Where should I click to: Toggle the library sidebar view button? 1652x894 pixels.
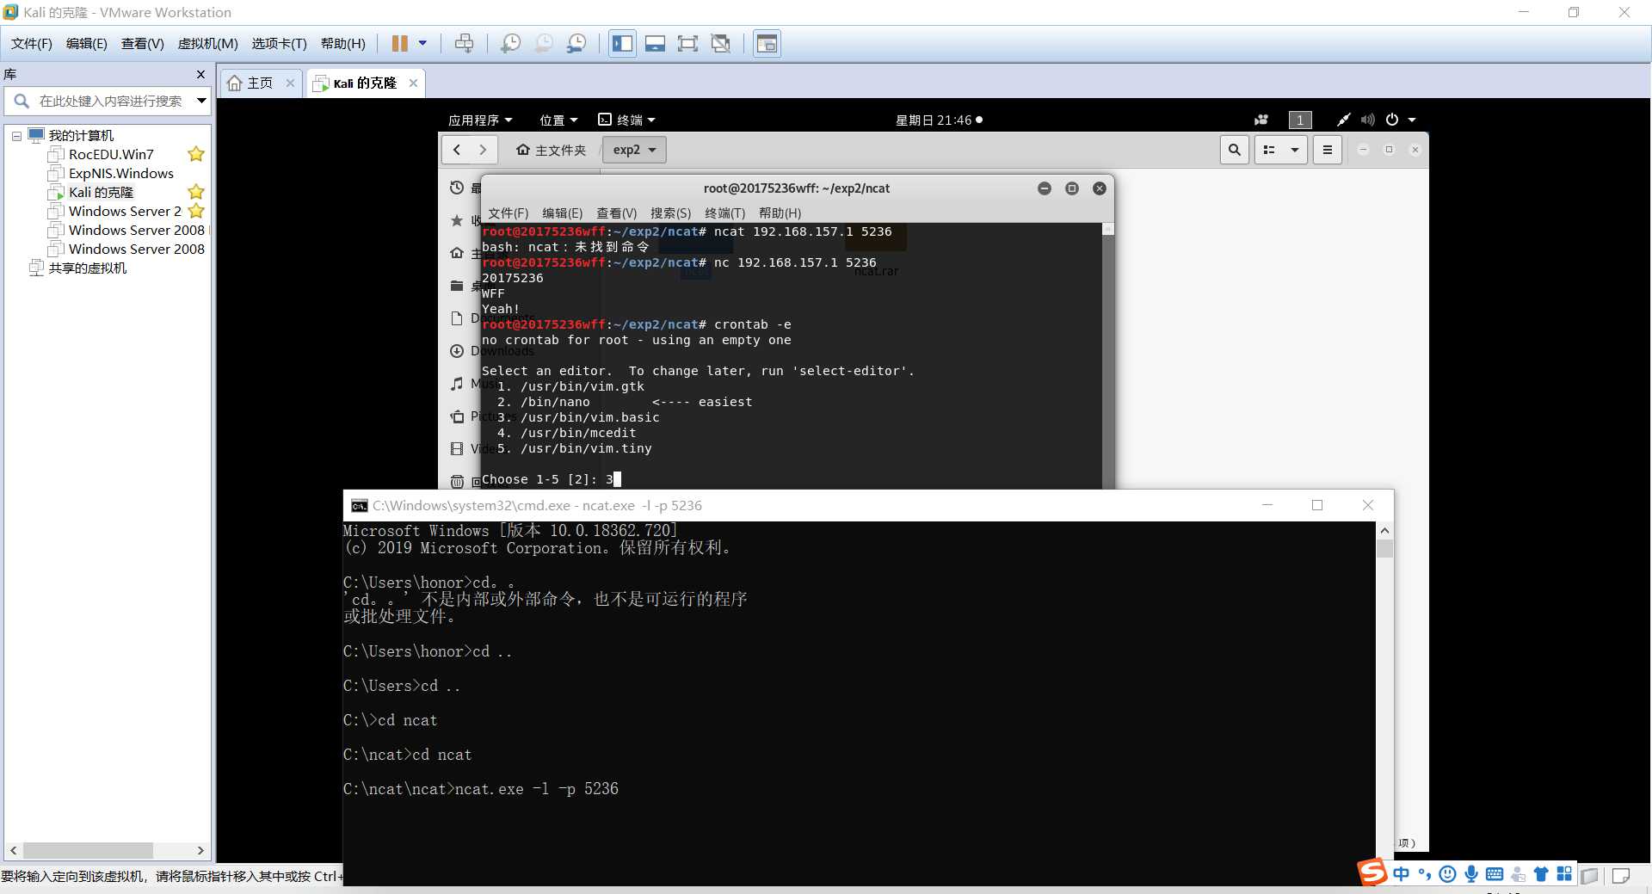click(x=622, y=43)
